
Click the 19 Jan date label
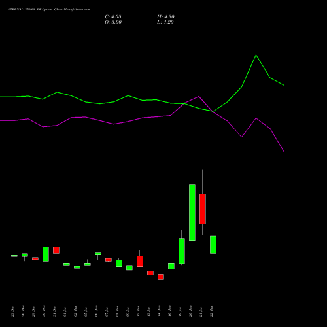tap(180, 311)
